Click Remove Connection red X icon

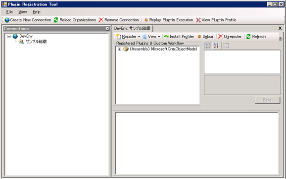(101, 20)
